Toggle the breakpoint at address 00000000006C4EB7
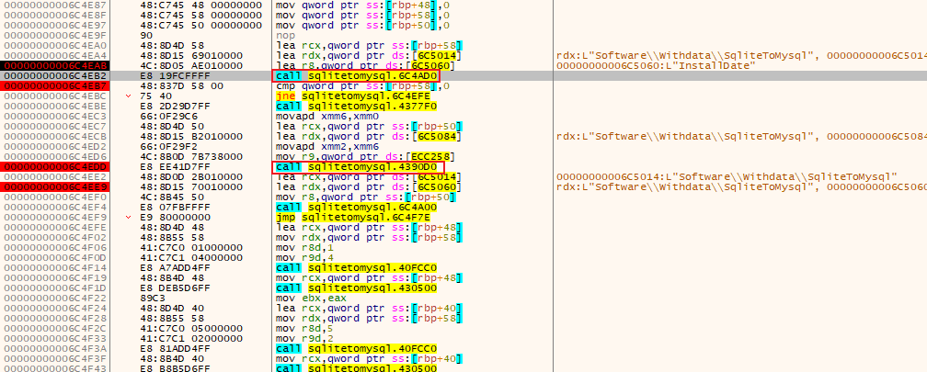927x372 pixels. (55, 86)
